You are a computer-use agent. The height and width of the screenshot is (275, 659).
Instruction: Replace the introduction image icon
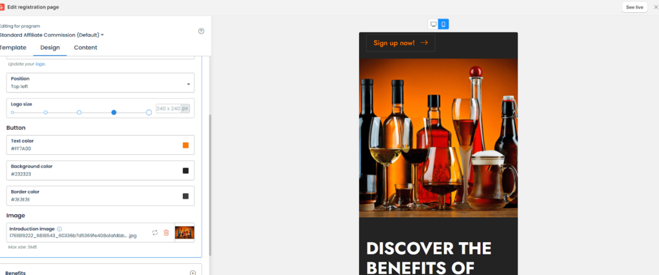point(154,233)
